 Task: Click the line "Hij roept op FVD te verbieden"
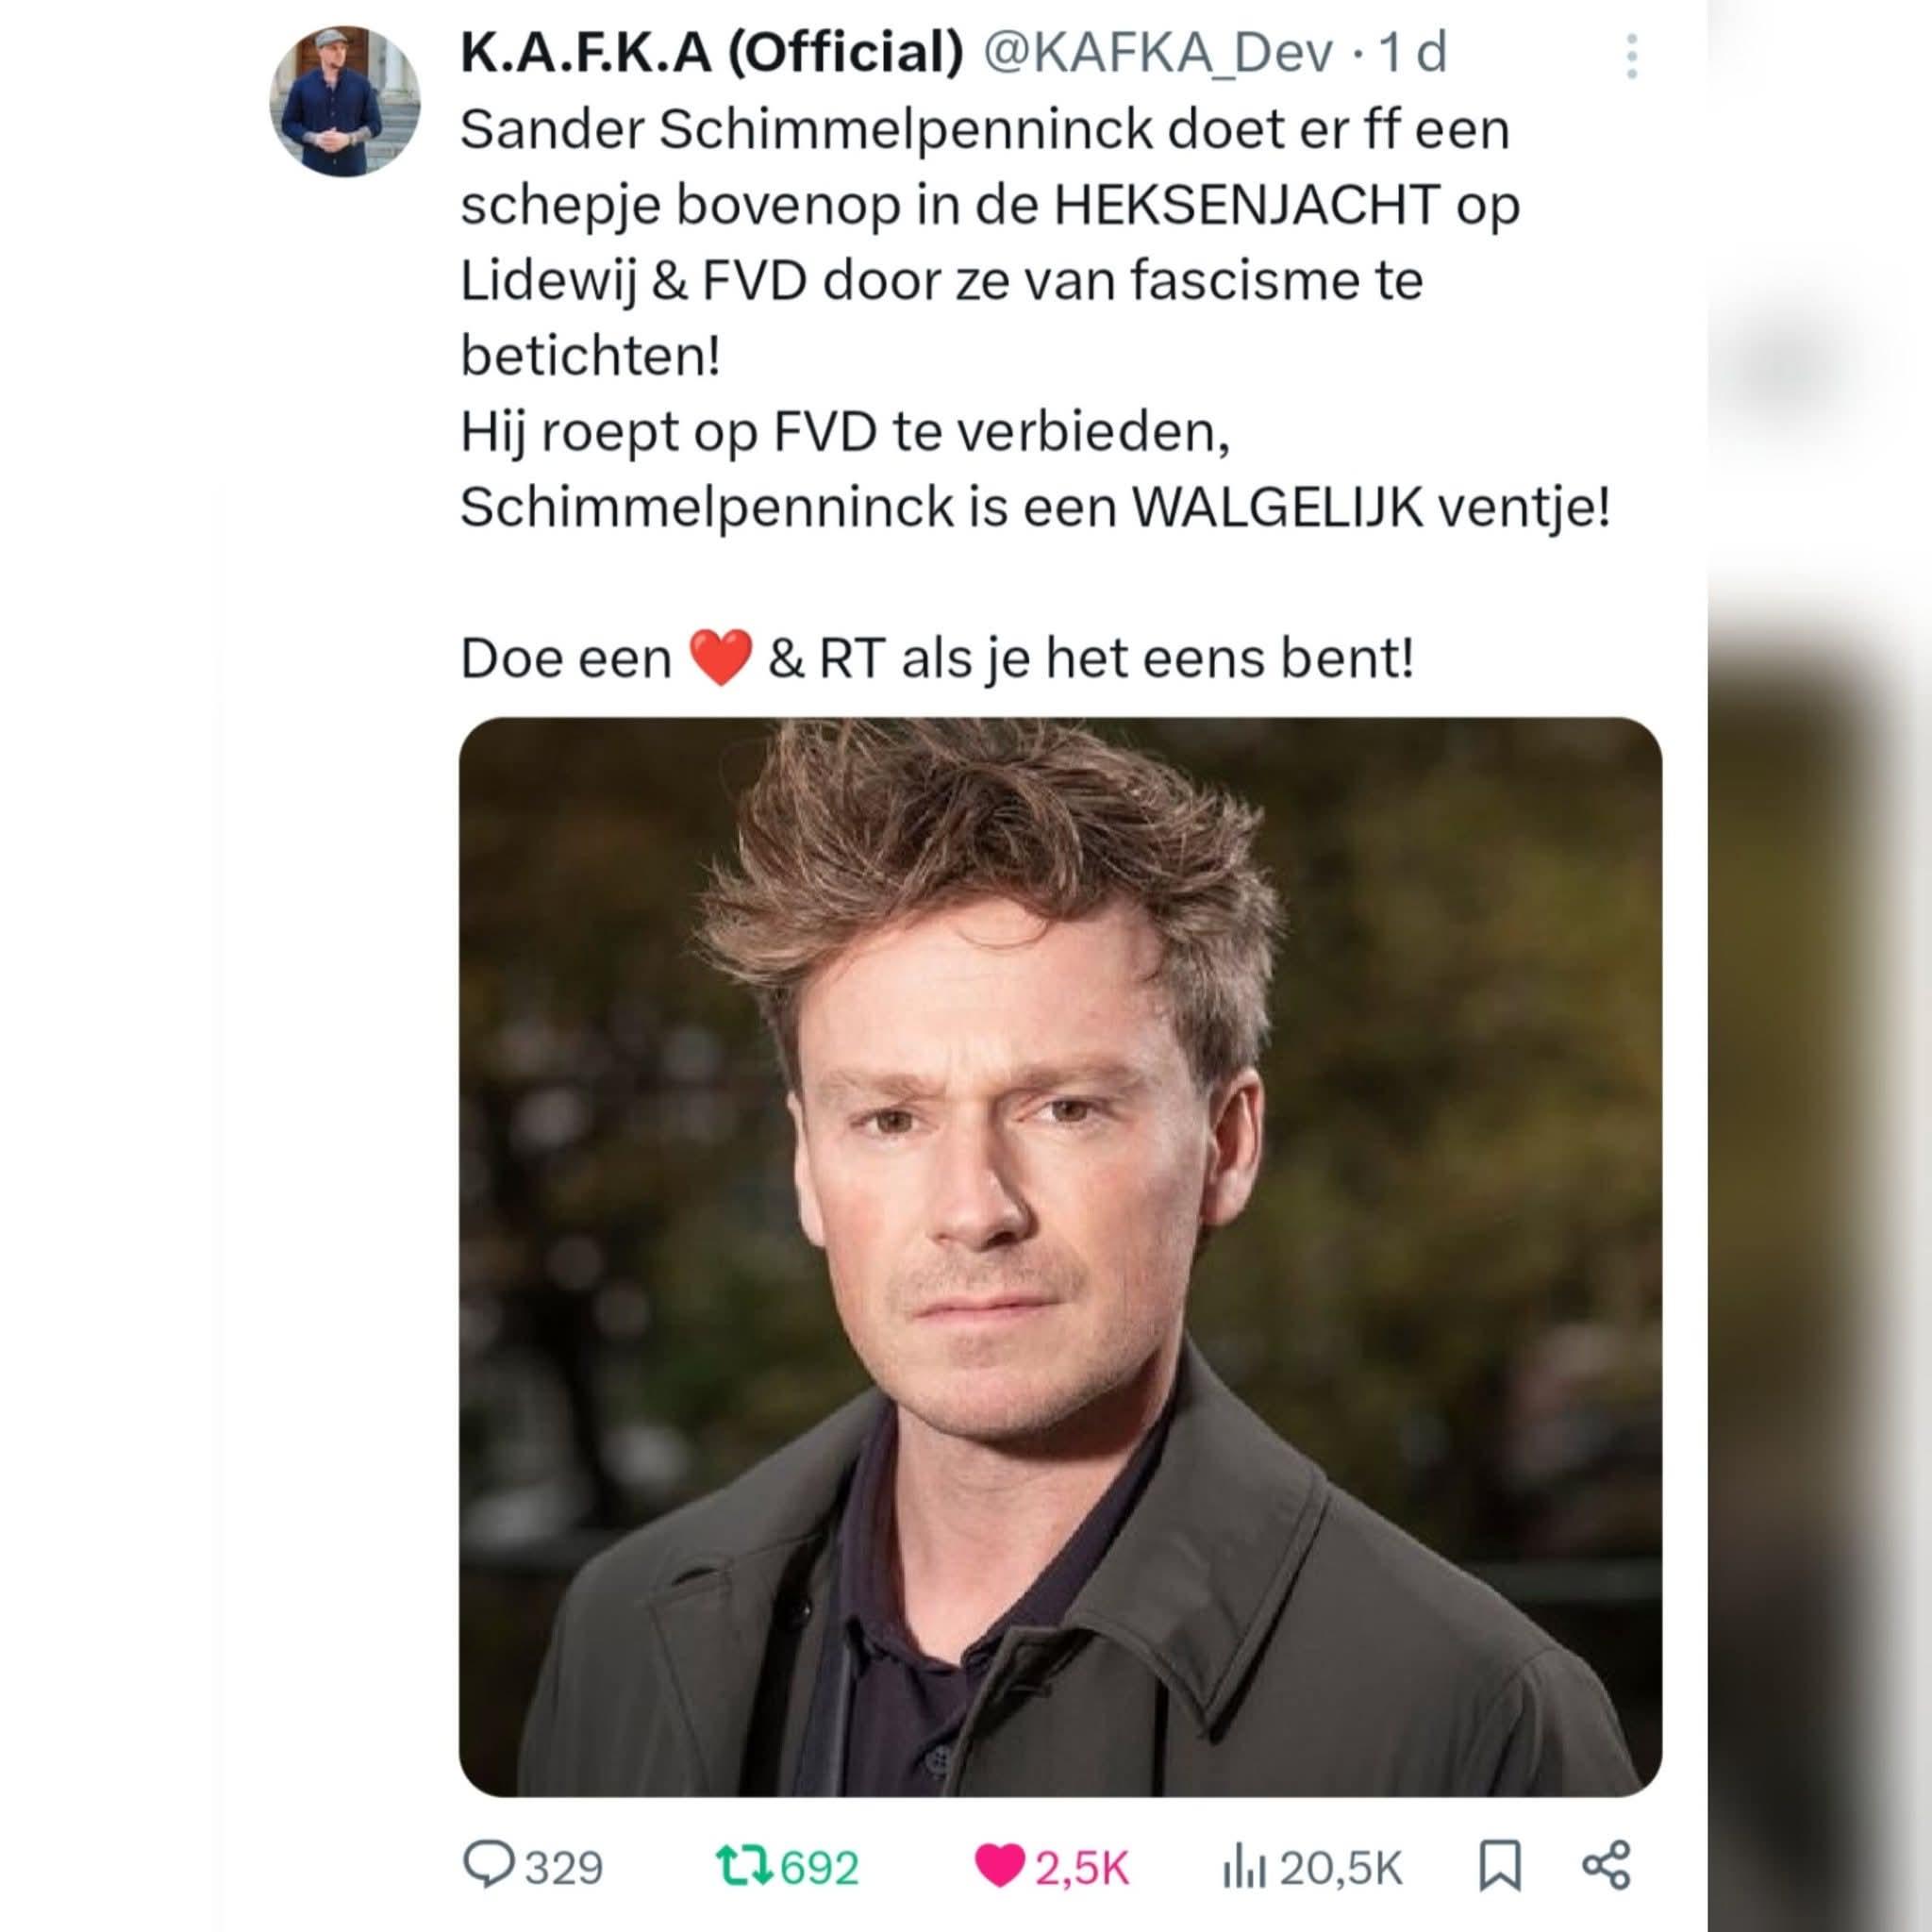pos(845,433)
